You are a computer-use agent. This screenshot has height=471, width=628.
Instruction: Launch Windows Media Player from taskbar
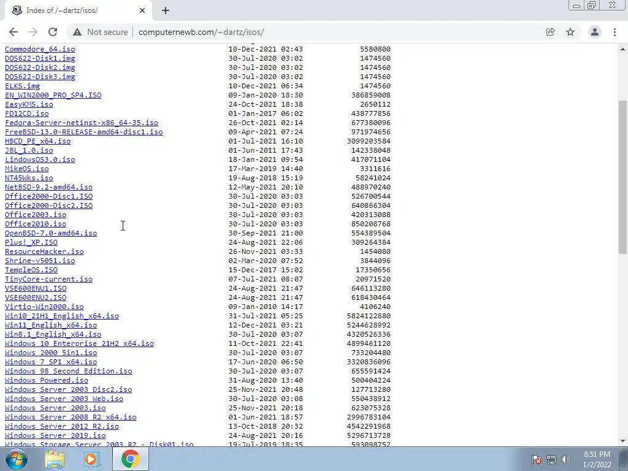92,459
